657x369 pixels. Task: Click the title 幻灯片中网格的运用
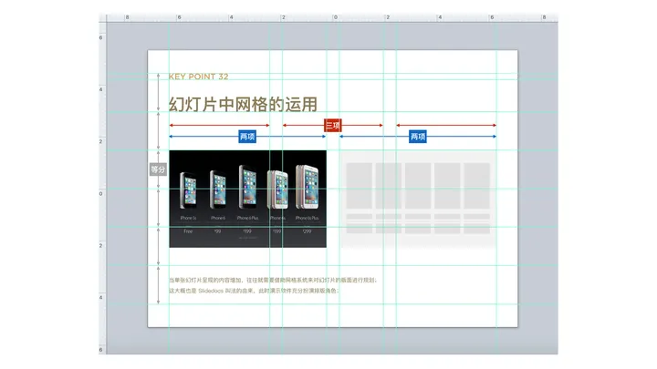(243, 104)
